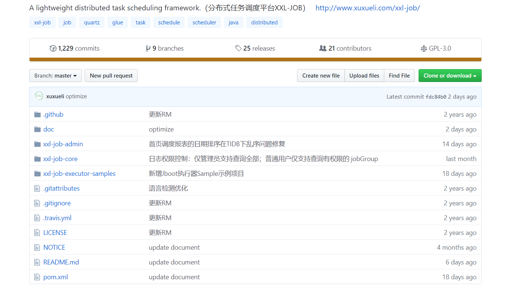Open the doc folder name
Viewport: 515px width, 287px height.
tap(48, 129)
